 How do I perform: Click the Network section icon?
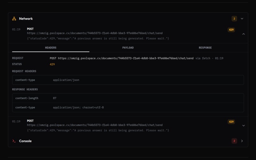(x=14, y=19)
